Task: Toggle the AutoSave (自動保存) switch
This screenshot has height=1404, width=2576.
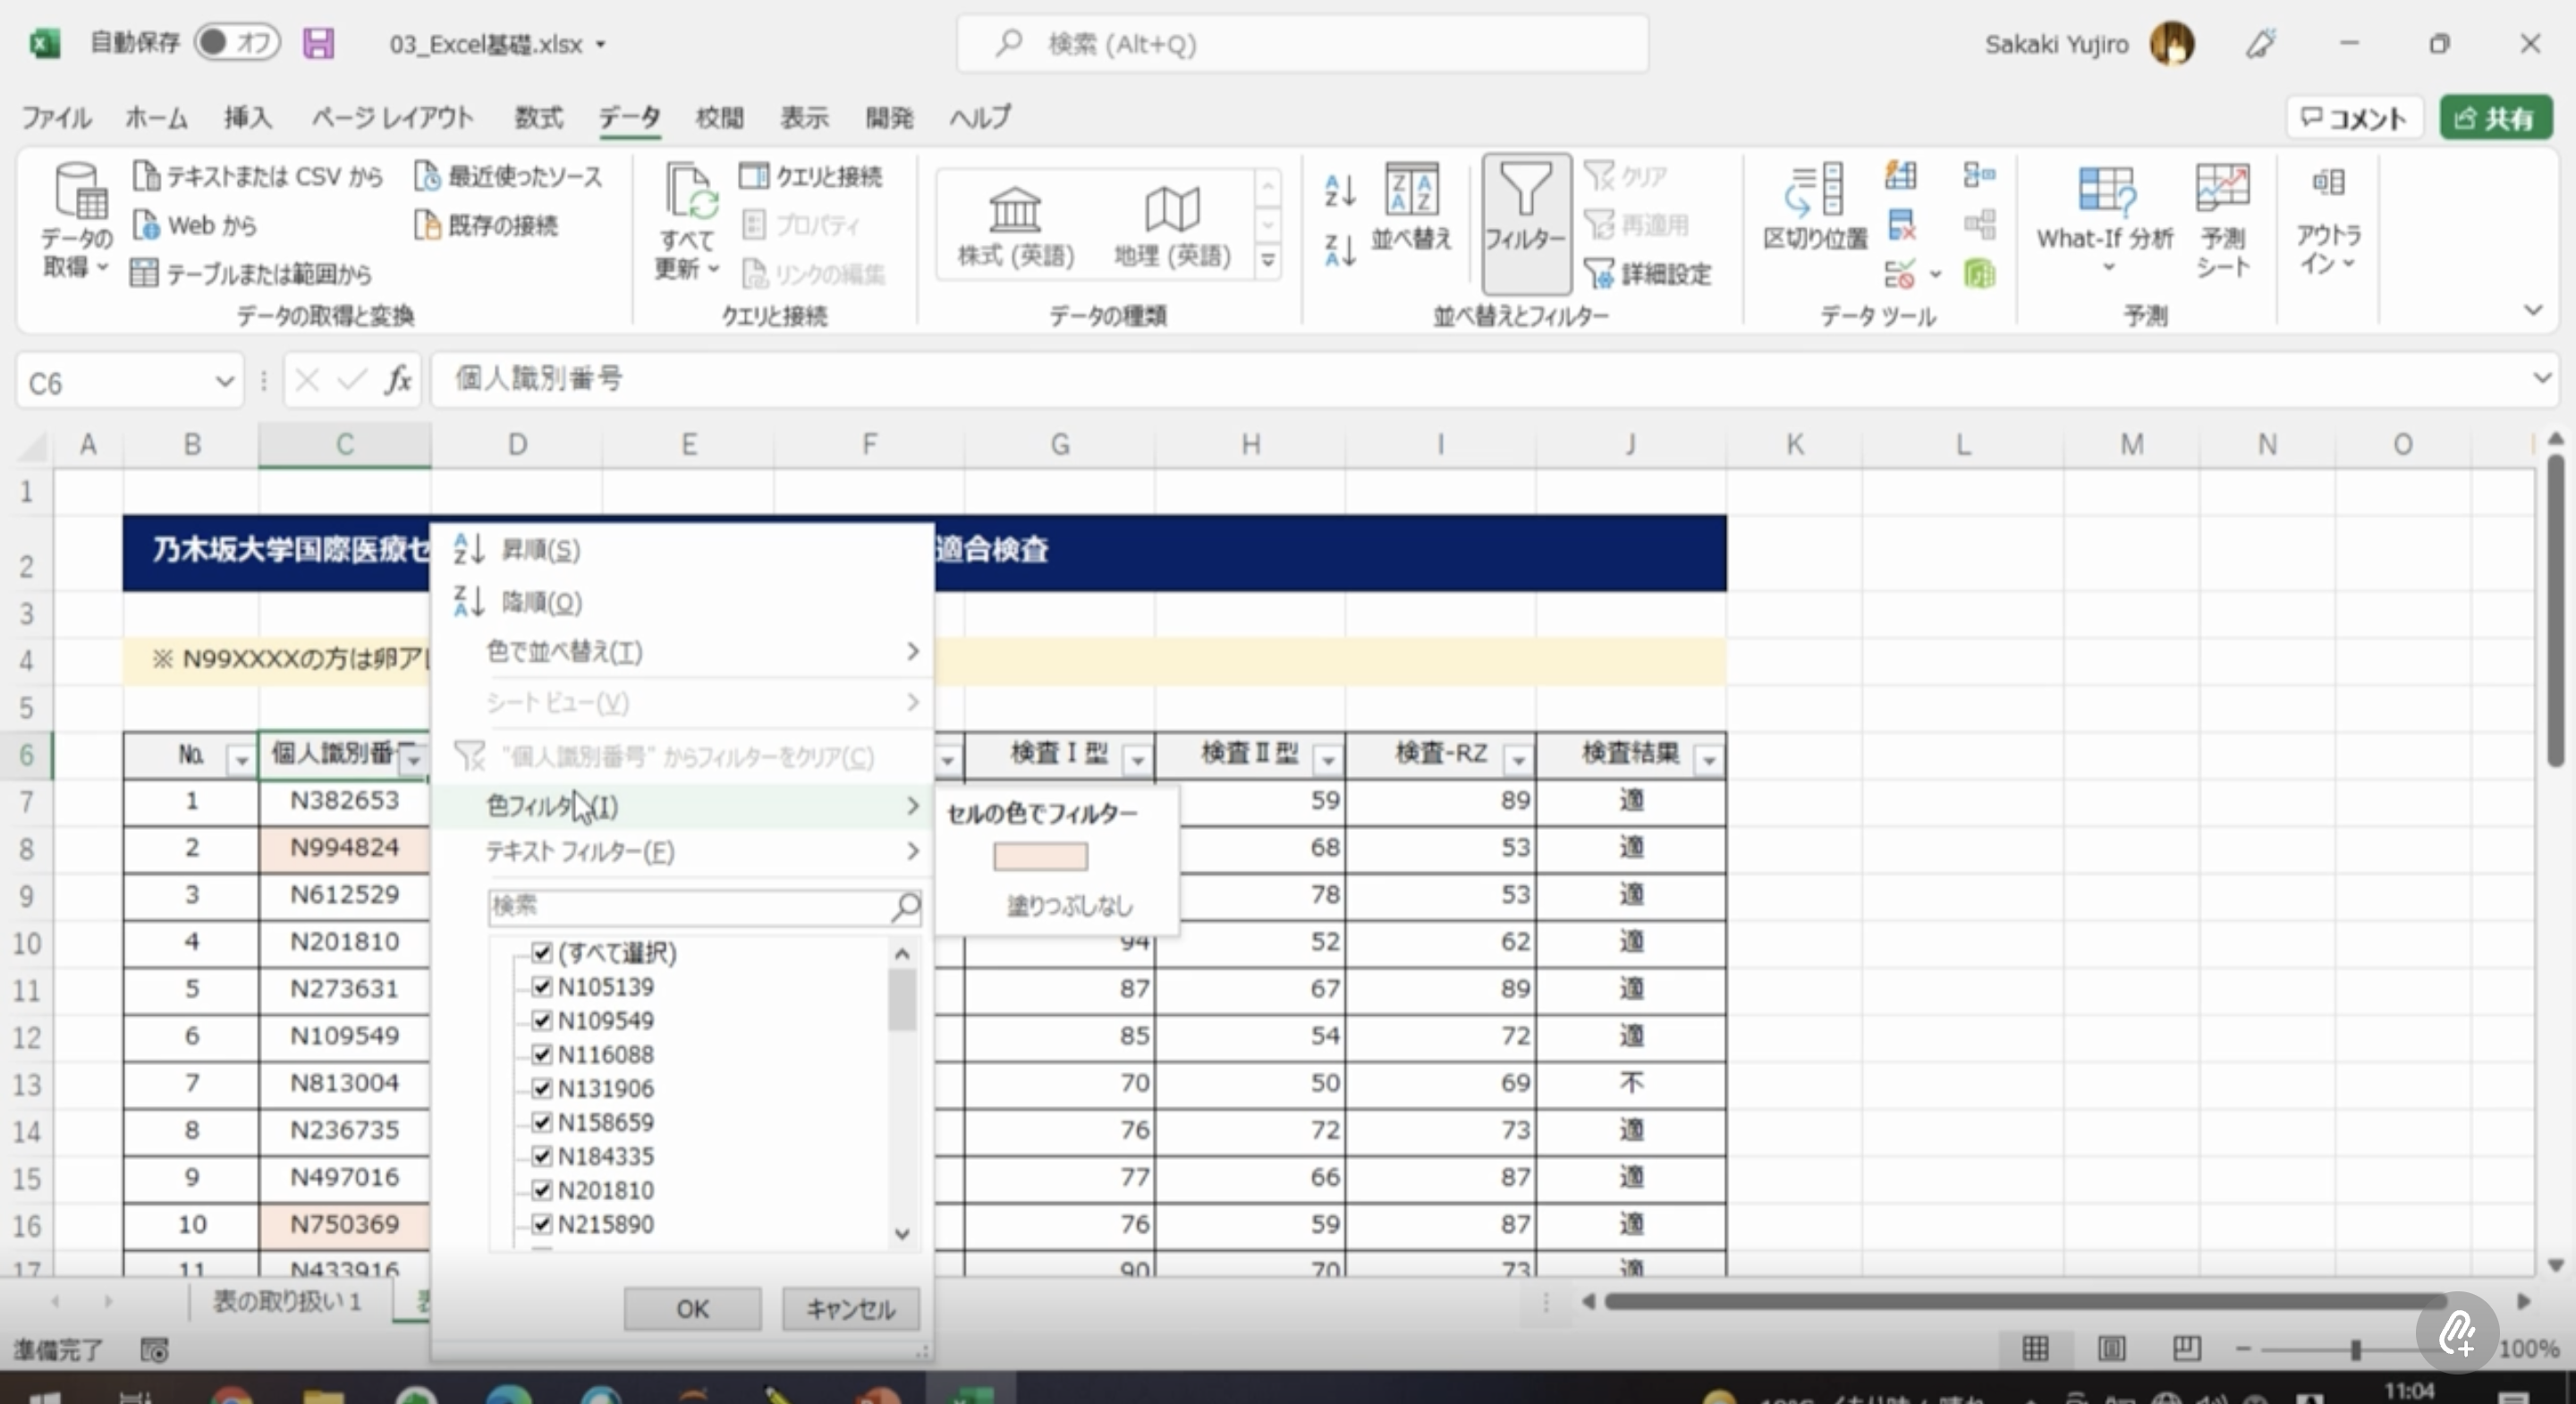Action: coord(236,42)
